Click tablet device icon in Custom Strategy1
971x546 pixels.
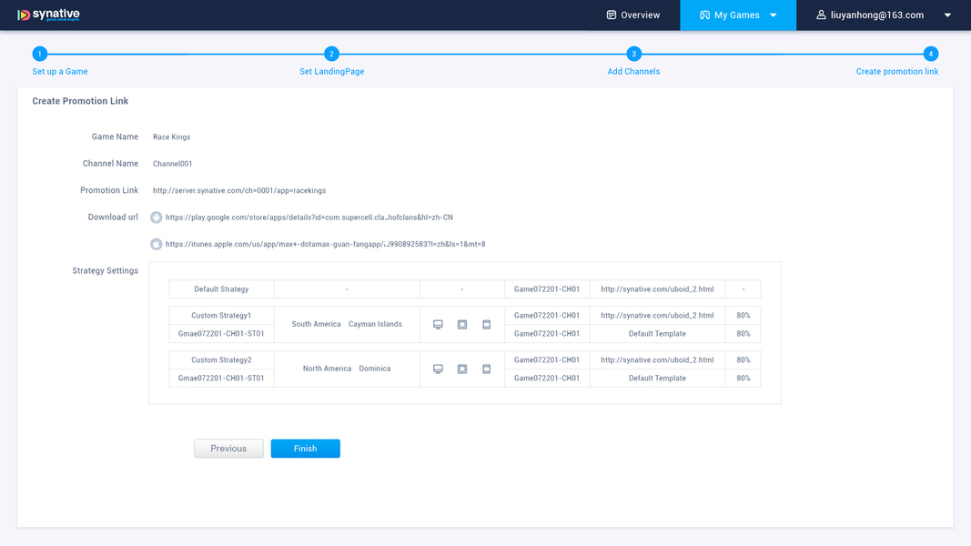coord(462,324)
